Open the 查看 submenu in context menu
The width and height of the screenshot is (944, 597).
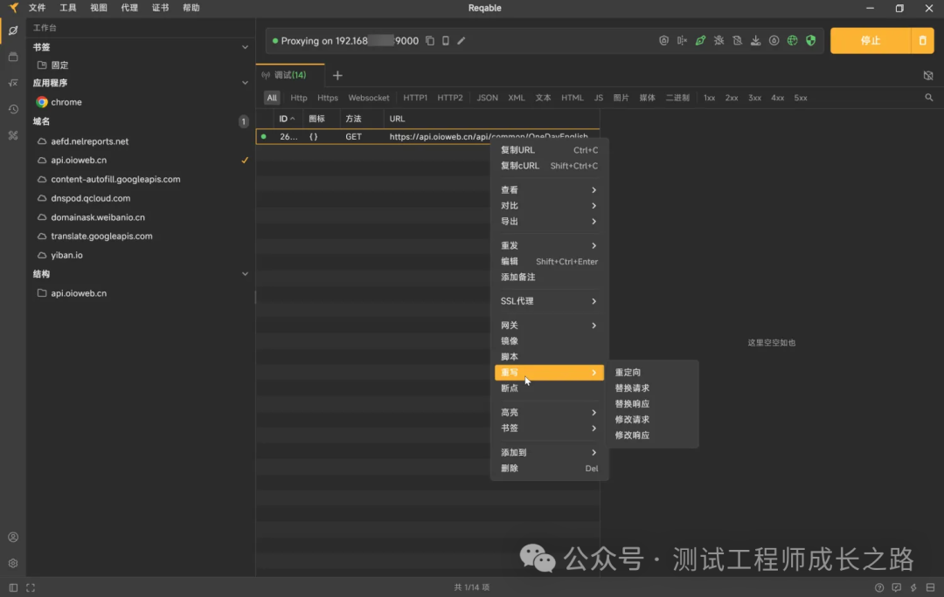pos(549,190)
